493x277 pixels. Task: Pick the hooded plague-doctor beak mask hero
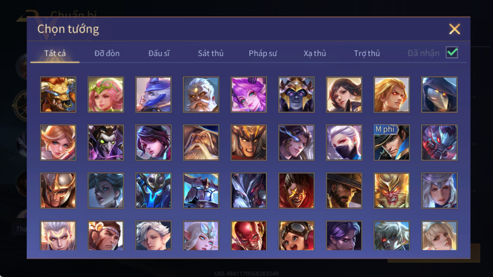(x=439, y=94)
